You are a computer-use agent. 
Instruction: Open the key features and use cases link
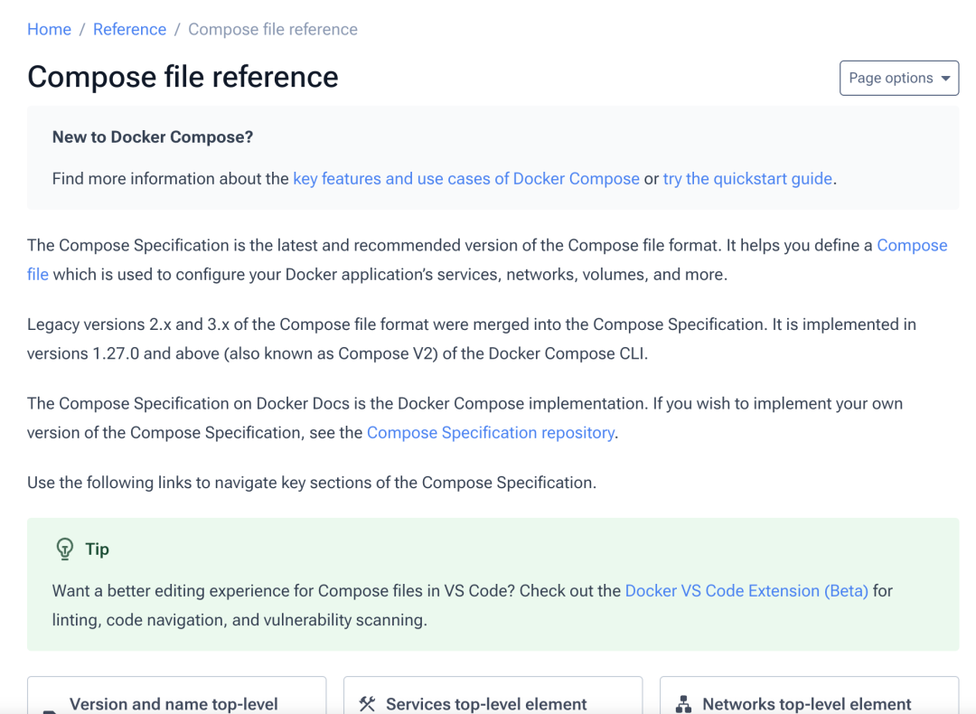tap(466, 179)
